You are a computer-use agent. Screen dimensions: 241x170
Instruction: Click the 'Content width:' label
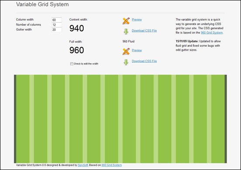coord(79,20)
